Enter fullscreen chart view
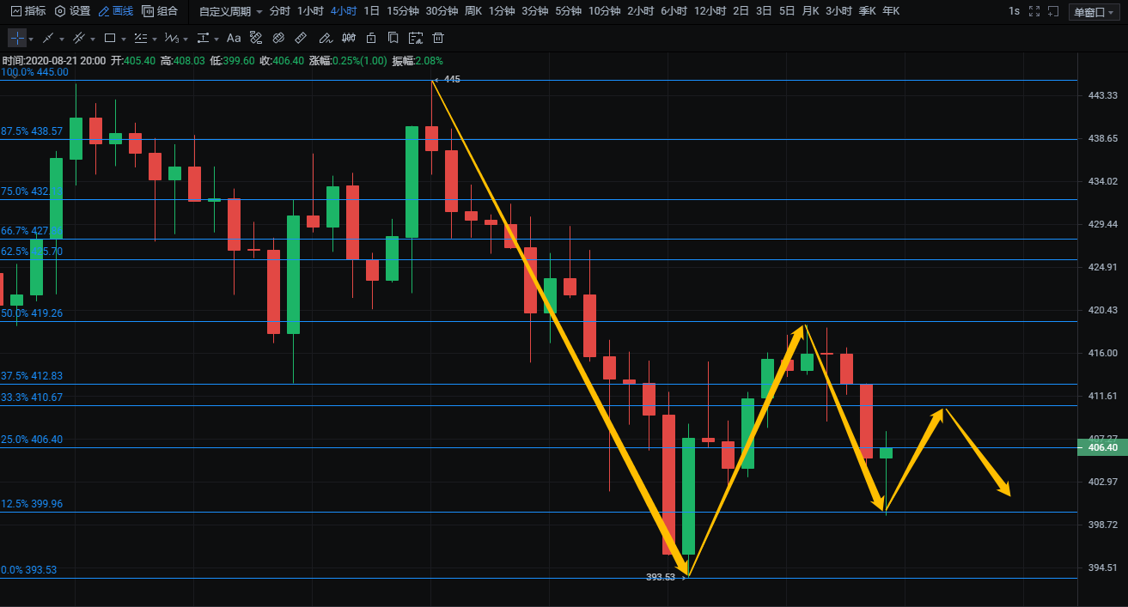The height and width of the screenshot is (607, 1128). pyautogui.click(x=1033, y=11)
